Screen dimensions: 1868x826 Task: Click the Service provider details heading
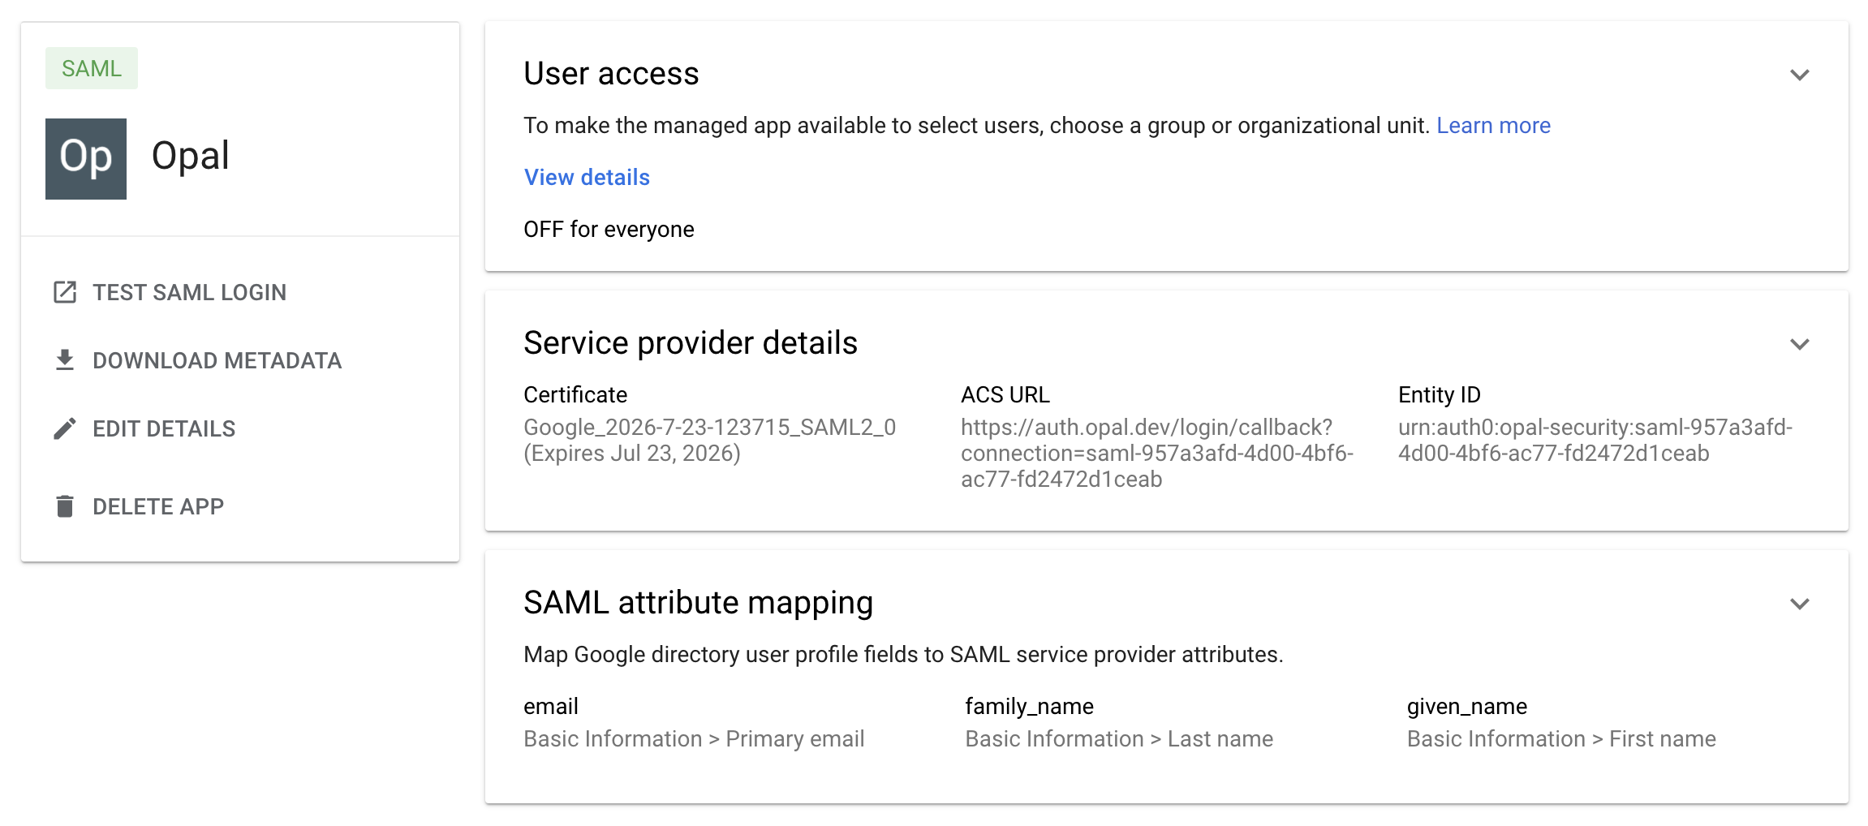point(691,342)
